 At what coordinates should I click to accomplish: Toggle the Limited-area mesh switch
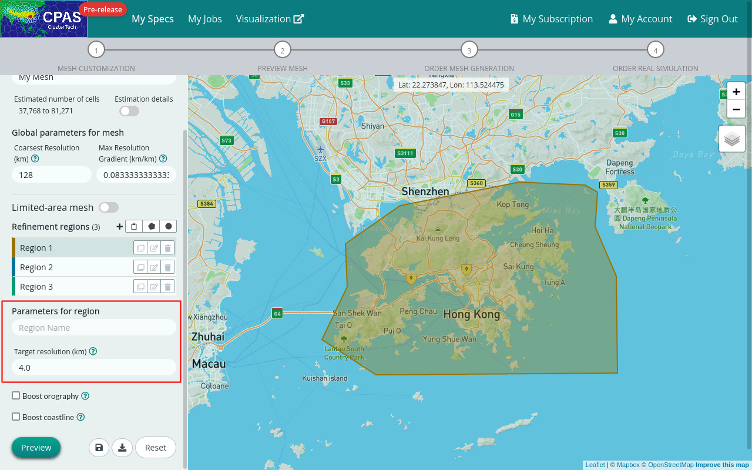point(109,207)
